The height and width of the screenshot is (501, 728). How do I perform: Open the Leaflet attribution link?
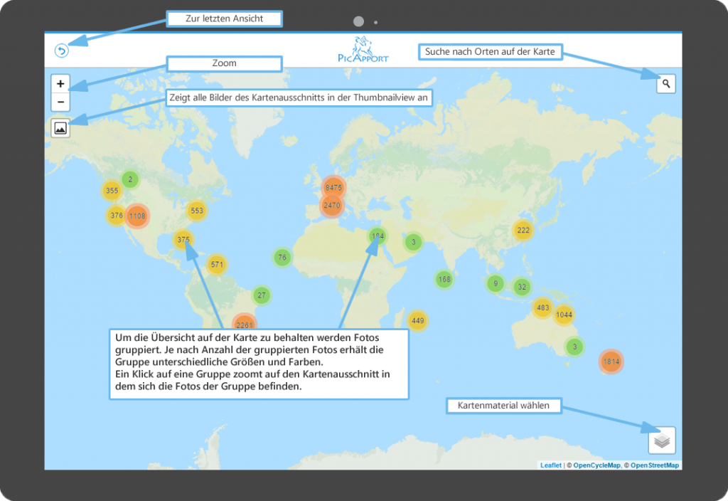tap(550, 465)
